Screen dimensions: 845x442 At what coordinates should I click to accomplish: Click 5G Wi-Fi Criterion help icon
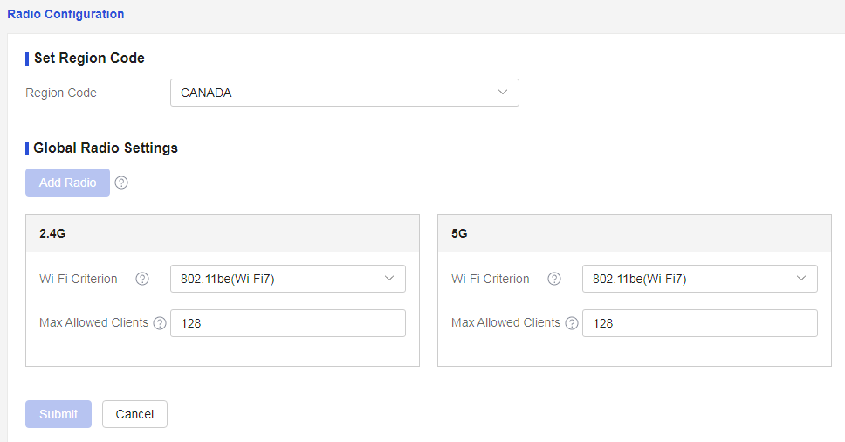(554, 279)
